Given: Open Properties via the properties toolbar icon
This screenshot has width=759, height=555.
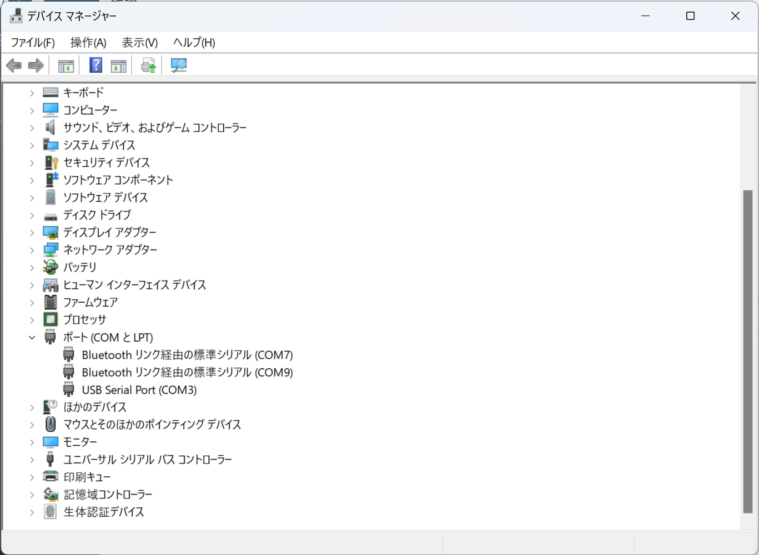Looking at the screenshot, I should coord(118,65).
